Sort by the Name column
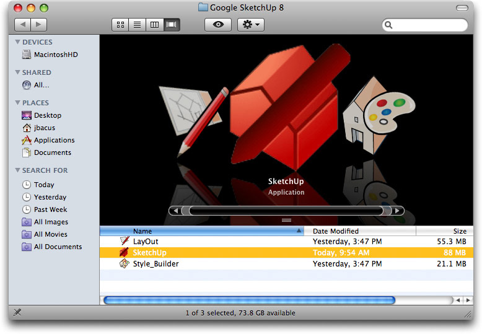Screen dimensions: 482x334 [202, 231]
